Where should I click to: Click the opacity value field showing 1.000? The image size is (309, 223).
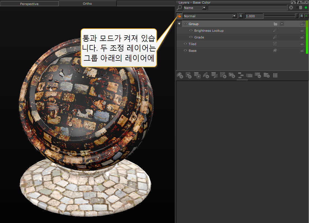point(254,16)
